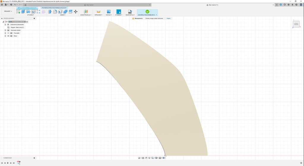Click the green Zakończ rozwinięcie checkmark
Image resolution: width=304 pixels, height=166 pixels.
pyautogui.click(x=147, y=12)
